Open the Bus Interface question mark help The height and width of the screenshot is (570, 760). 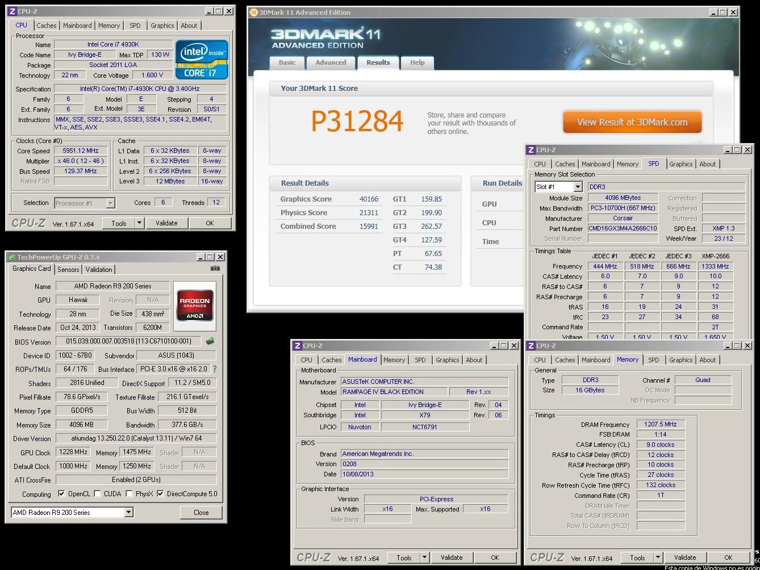pyautogui.click(x=215, y=369)
